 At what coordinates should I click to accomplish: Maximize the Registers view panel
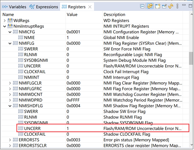pyautogui.click(x=190, y=6)
